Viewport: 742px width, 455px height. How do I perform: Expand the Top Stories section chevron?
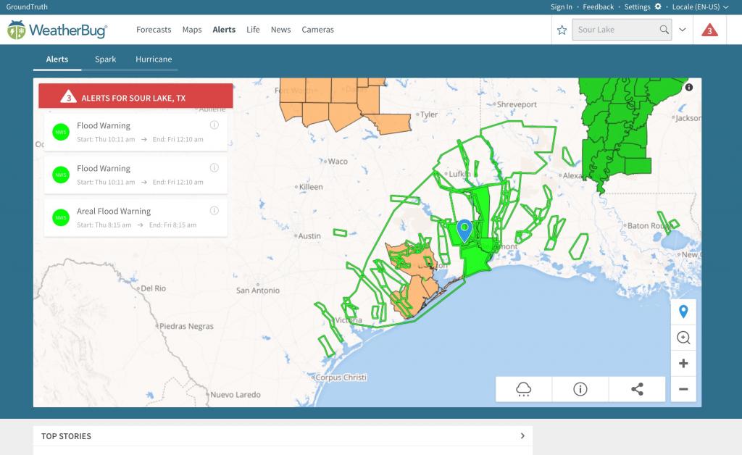click(522, 436)
